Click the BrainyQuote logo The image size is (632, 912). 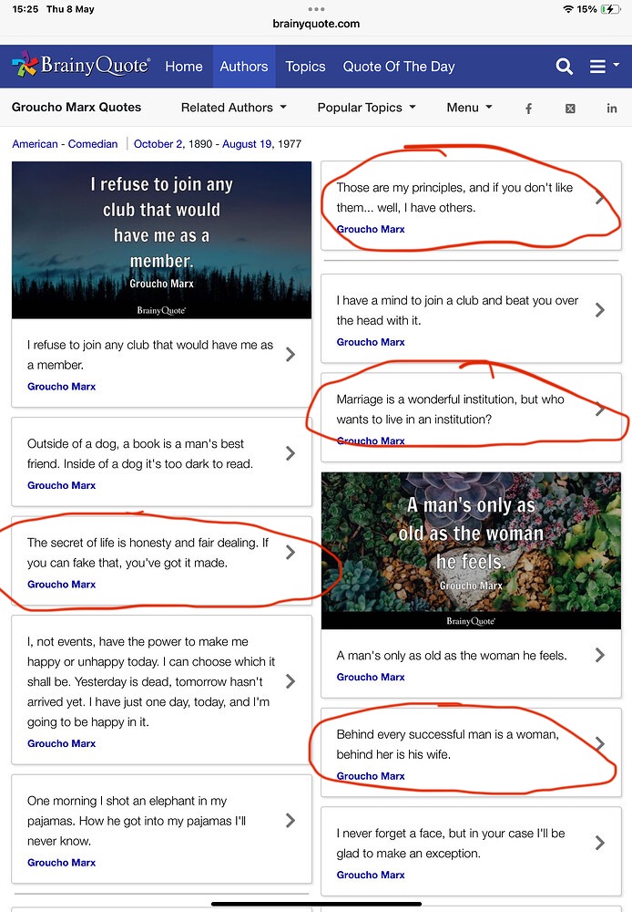pos(81,65)
